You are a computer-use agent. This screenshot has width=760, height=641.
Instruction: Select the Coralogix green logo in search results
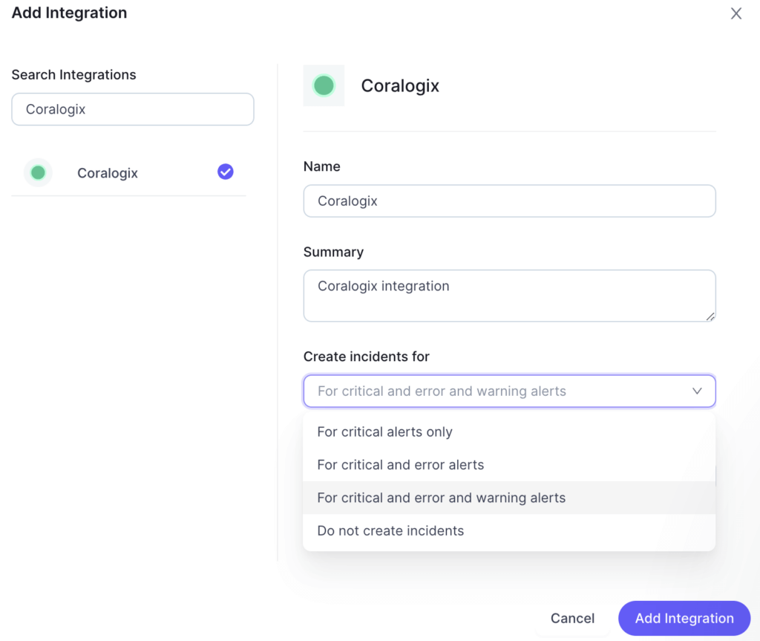[x=39, y=173]
